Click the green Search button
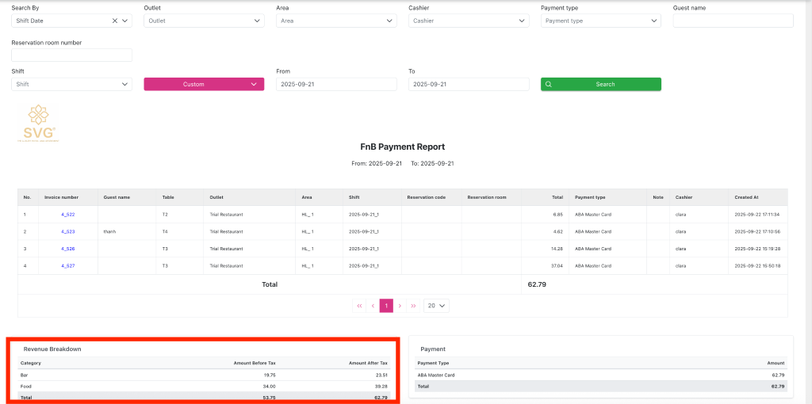 tap(600, 84)
